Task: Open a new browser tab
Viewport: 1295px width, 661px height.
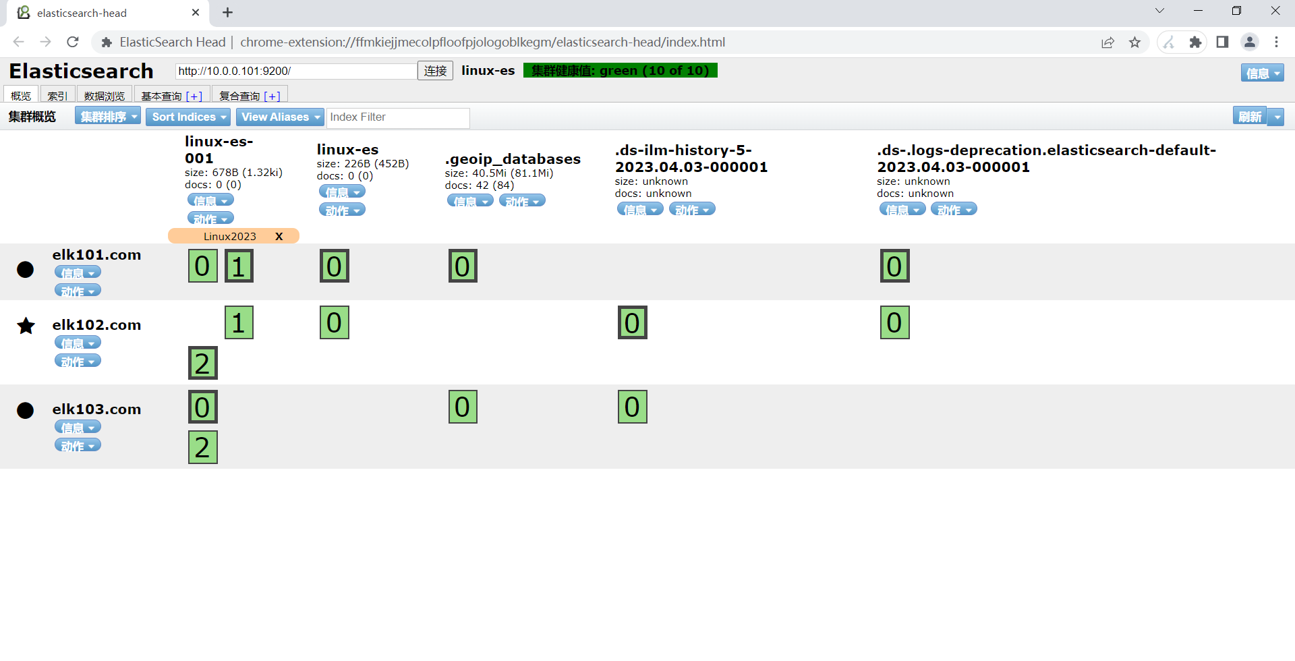Action: click(x=228, y=13)
